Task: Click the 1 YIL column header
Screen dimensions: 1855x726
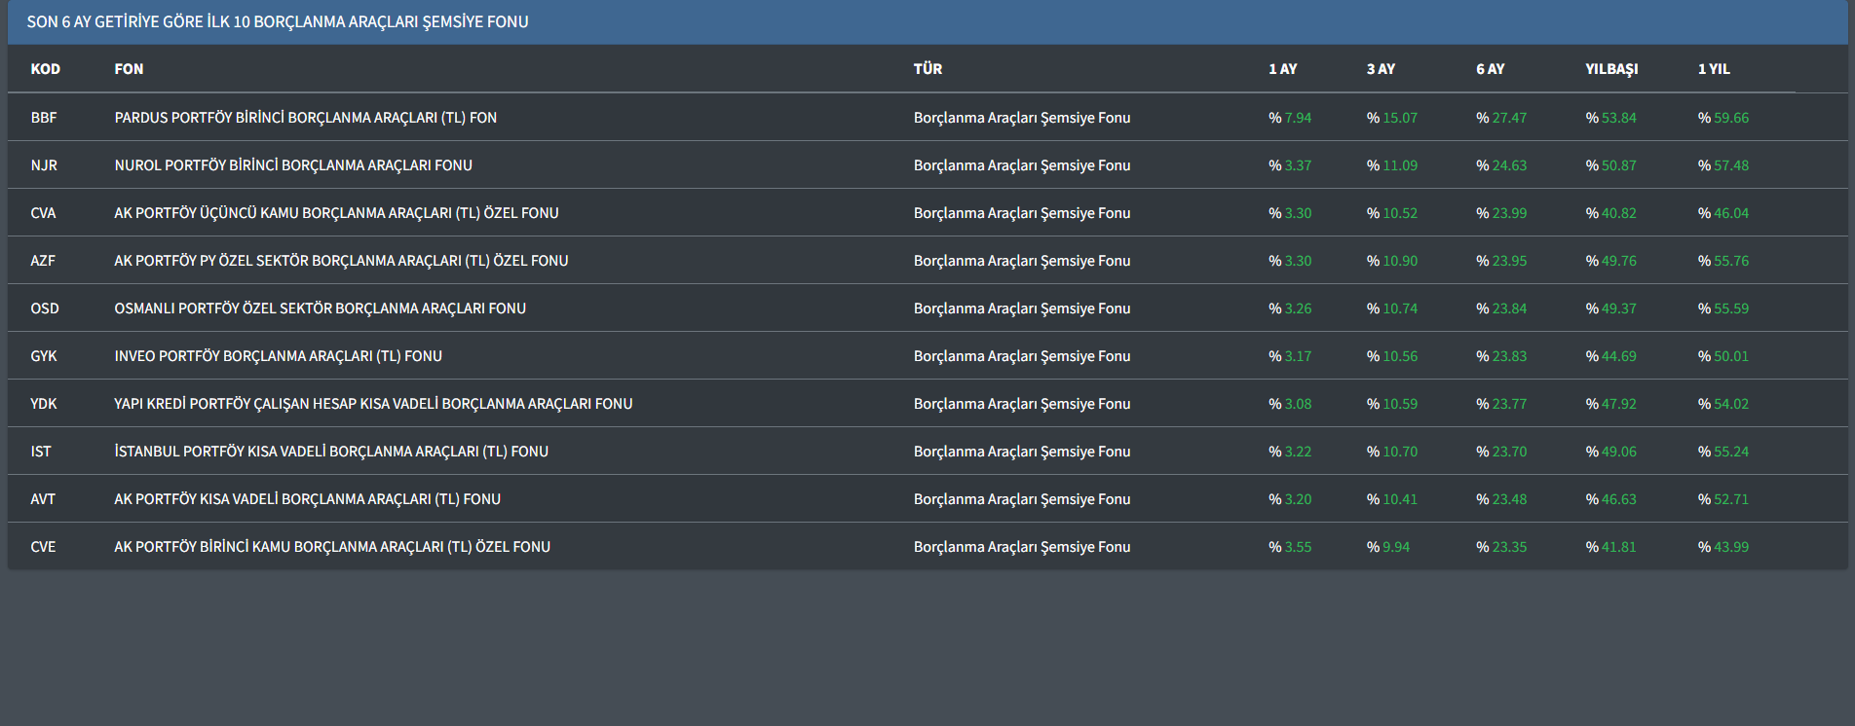Action: pyautogui.click(x=1714, y=69)
